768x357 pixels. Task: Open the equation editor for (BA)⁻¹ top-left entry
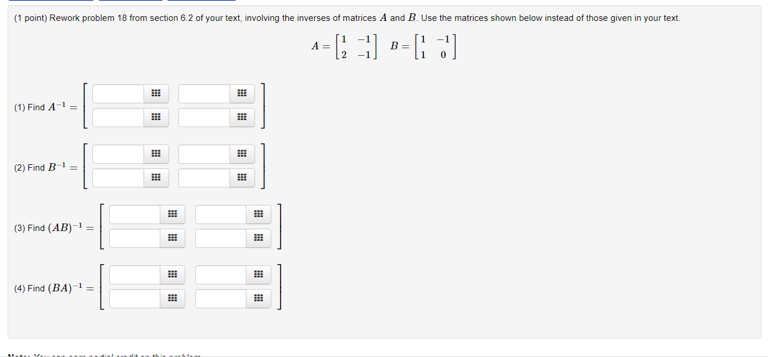point(172,275)
